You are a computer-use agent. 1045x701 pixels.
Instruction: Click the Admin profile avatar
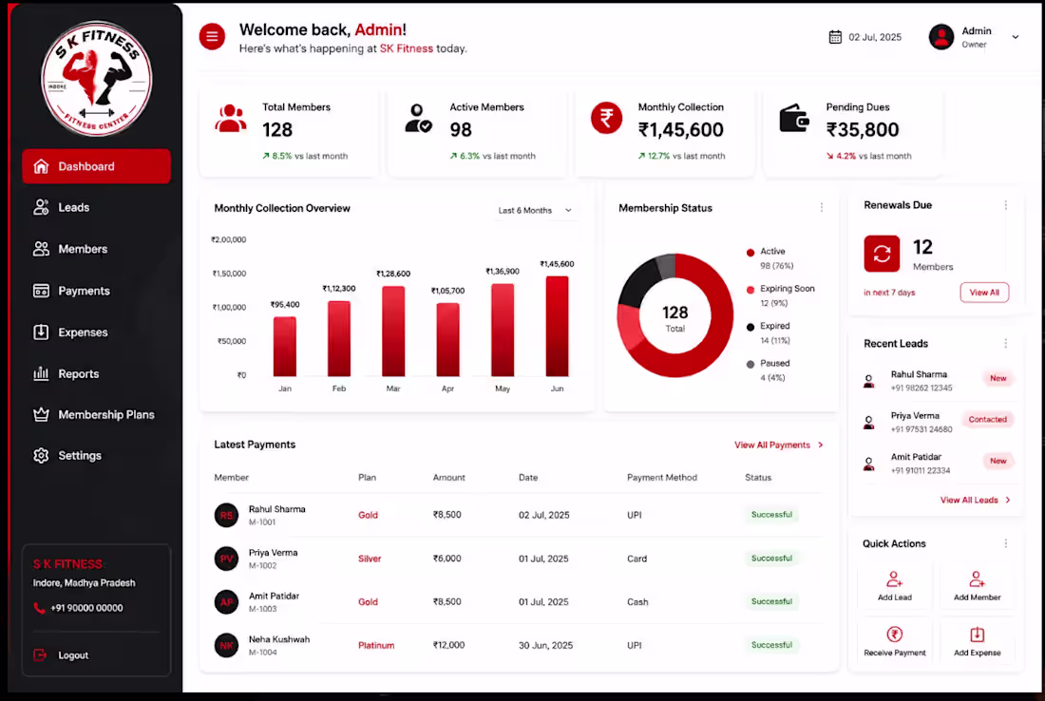941,37
